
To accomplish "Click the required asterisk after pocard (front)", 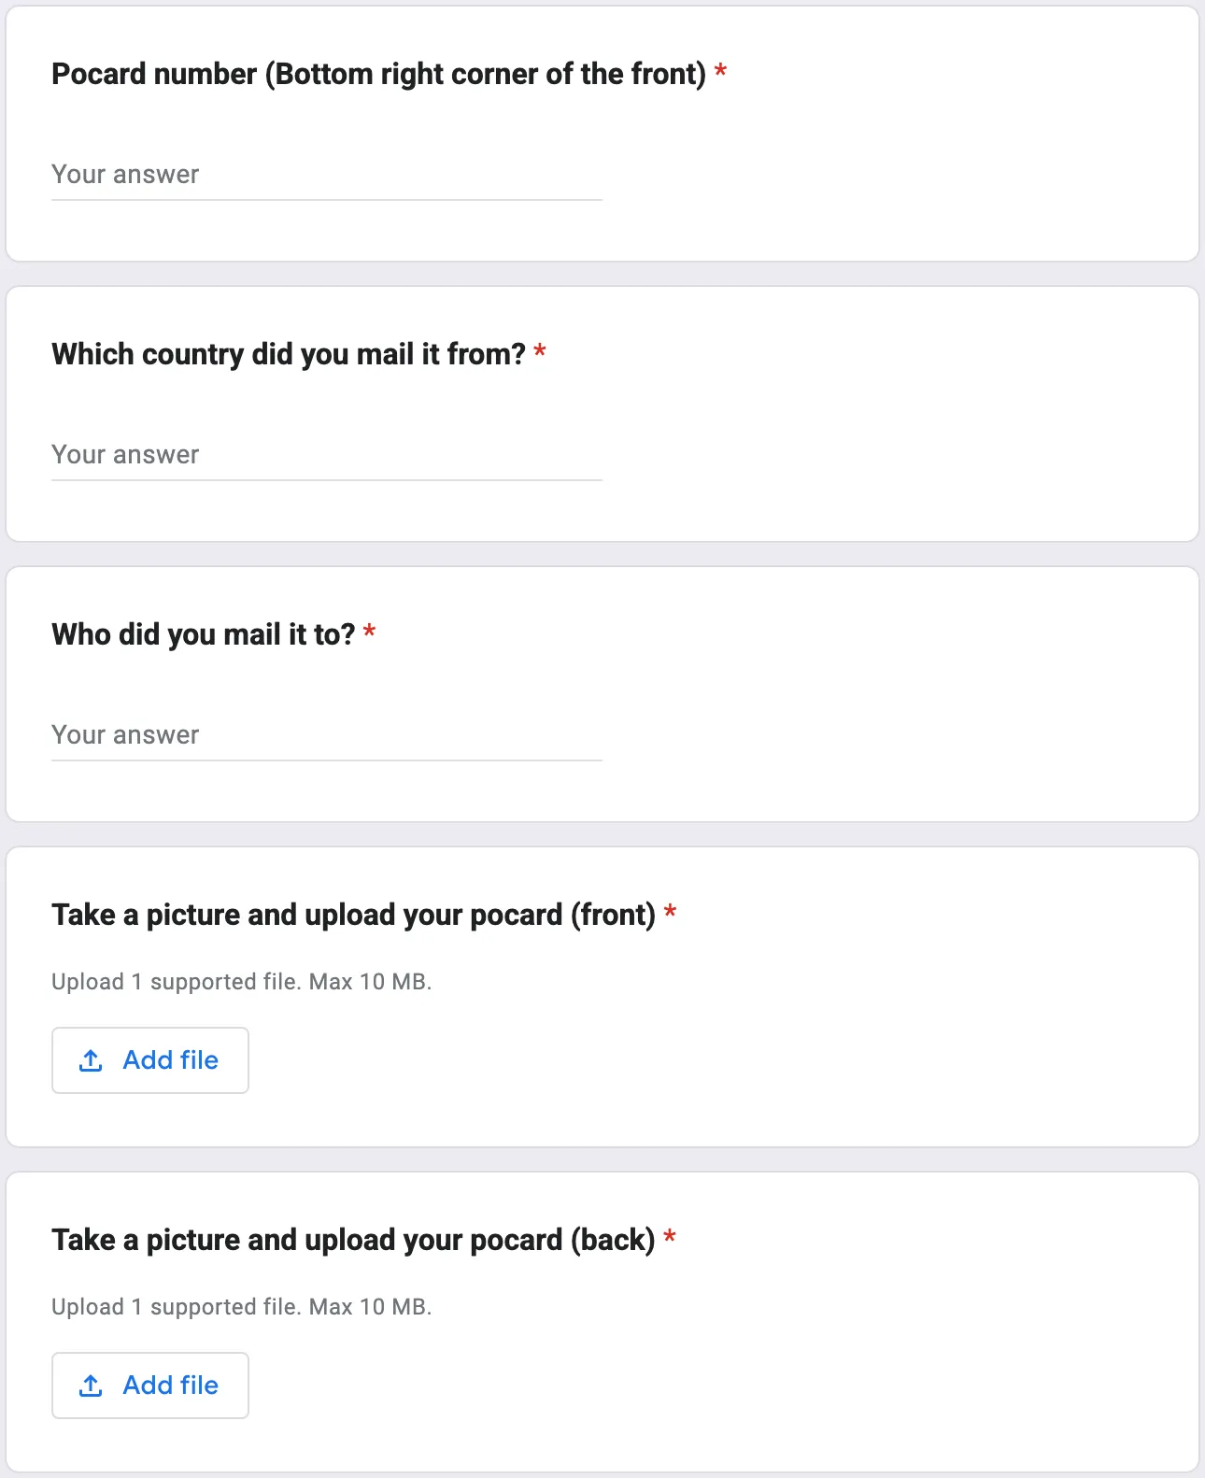I will pyautogui.click(x=670, y=912).
